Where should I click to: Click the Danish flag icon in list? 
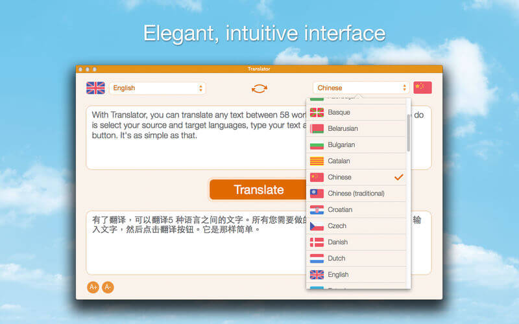(317, 242)
